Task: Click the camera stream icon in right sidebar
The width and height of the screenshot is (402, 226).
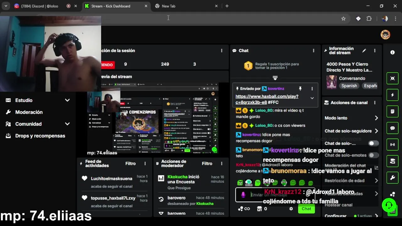Action: pyautogui.click(x=392, y=161)
